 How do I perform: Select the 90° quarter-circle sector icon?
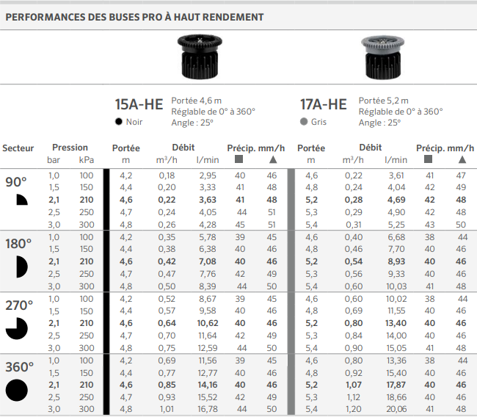point(22,200)
